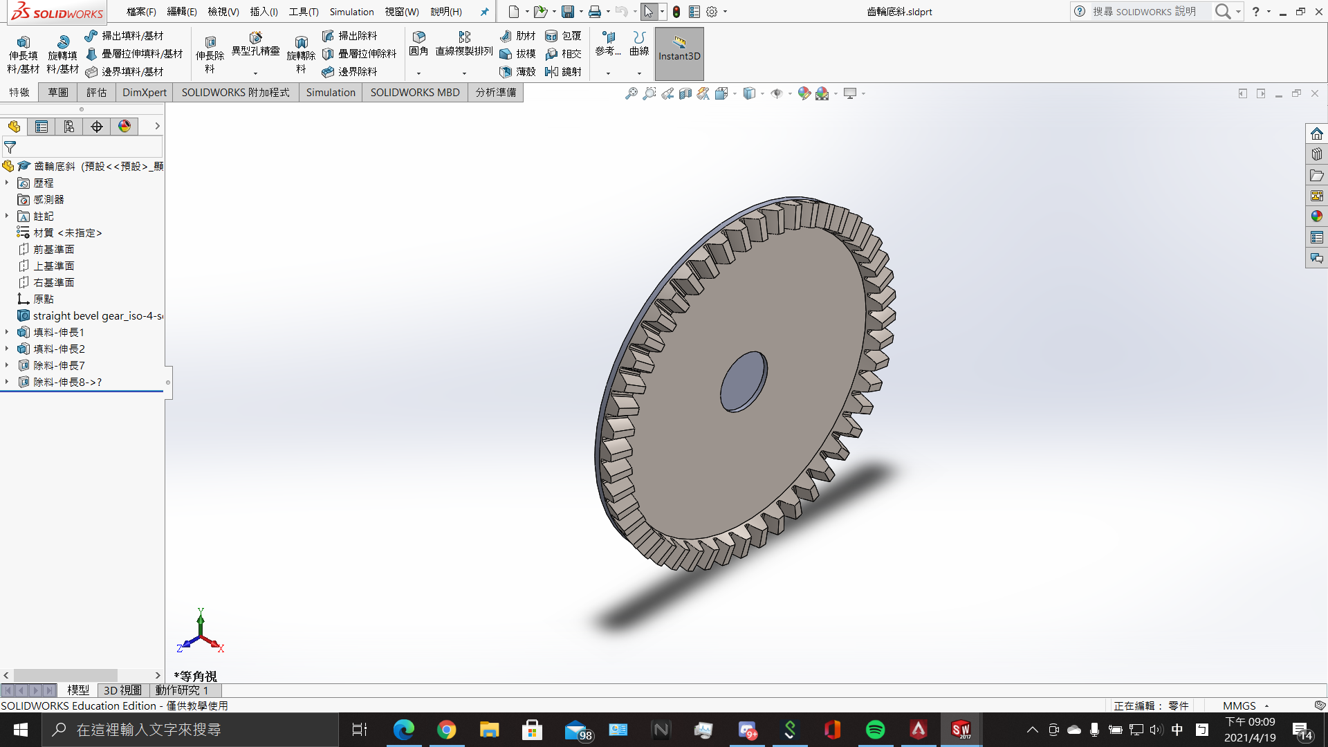Activate the Section View tool
The image size is (1328, 747).
[685, 93]
